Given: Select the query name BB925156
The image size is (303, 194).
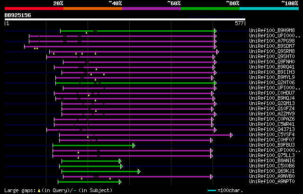Looking at the screenshot, I should tap(18, 15).
